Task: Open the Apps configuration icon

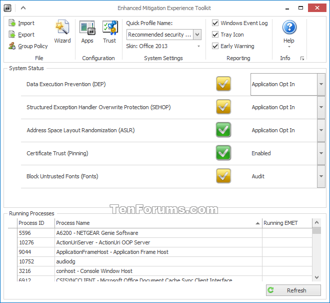Action: point(87,28)
